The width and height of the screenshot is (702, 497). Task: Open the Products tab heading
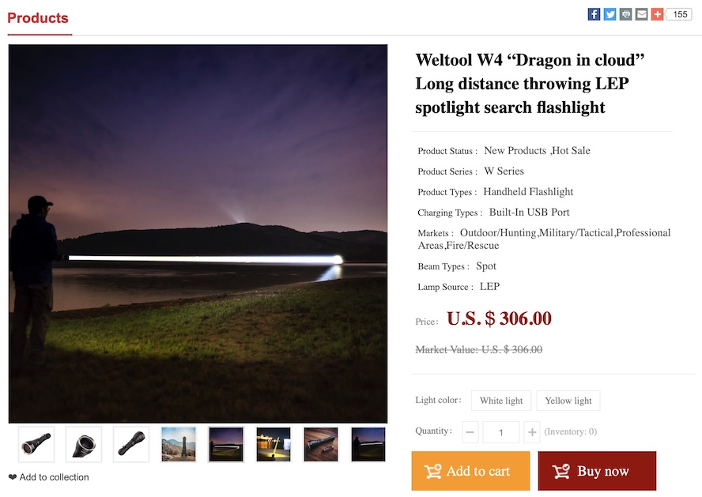click(38, 18)
